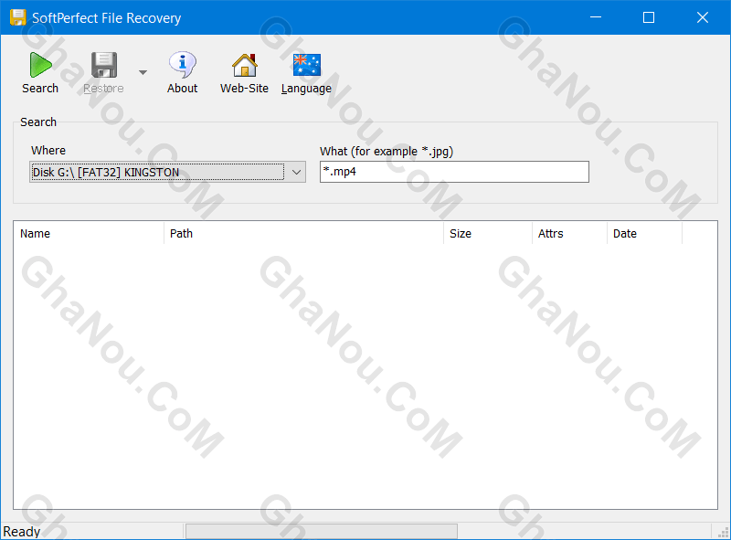731x540 pixels.
Task: Click the What file mask input field
Action: 454,172
